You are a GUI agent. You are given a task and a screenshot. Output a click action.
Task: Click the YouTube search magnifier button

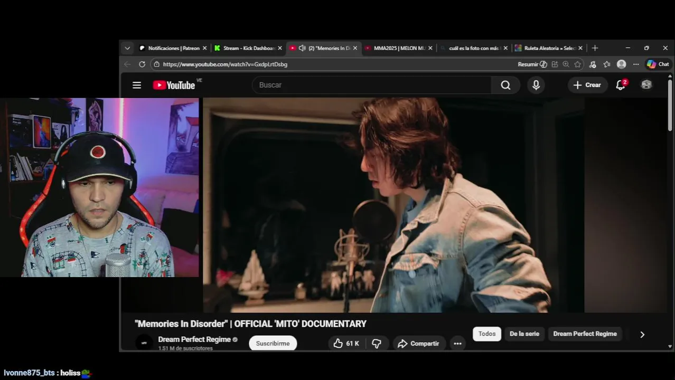point(505,85)
